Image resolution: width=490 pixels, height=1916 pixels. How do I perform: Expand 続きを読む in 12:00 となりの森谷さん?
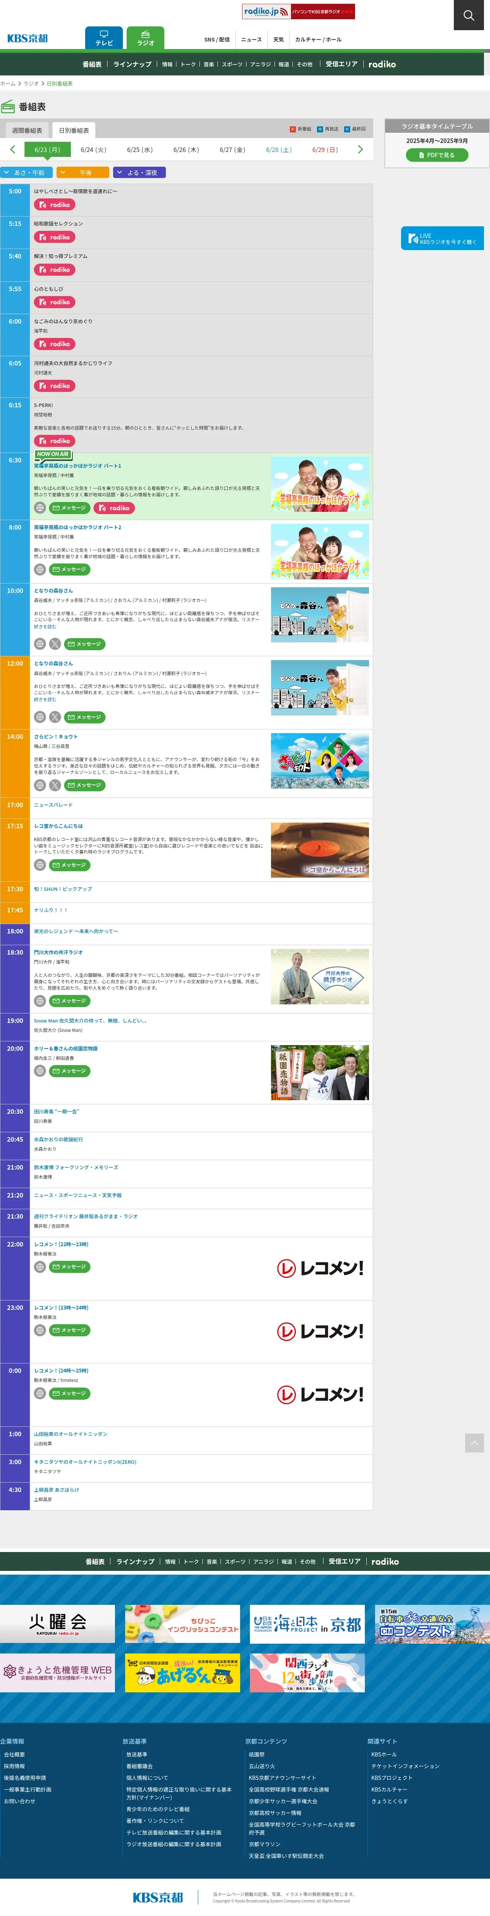[x=44, y=699]
